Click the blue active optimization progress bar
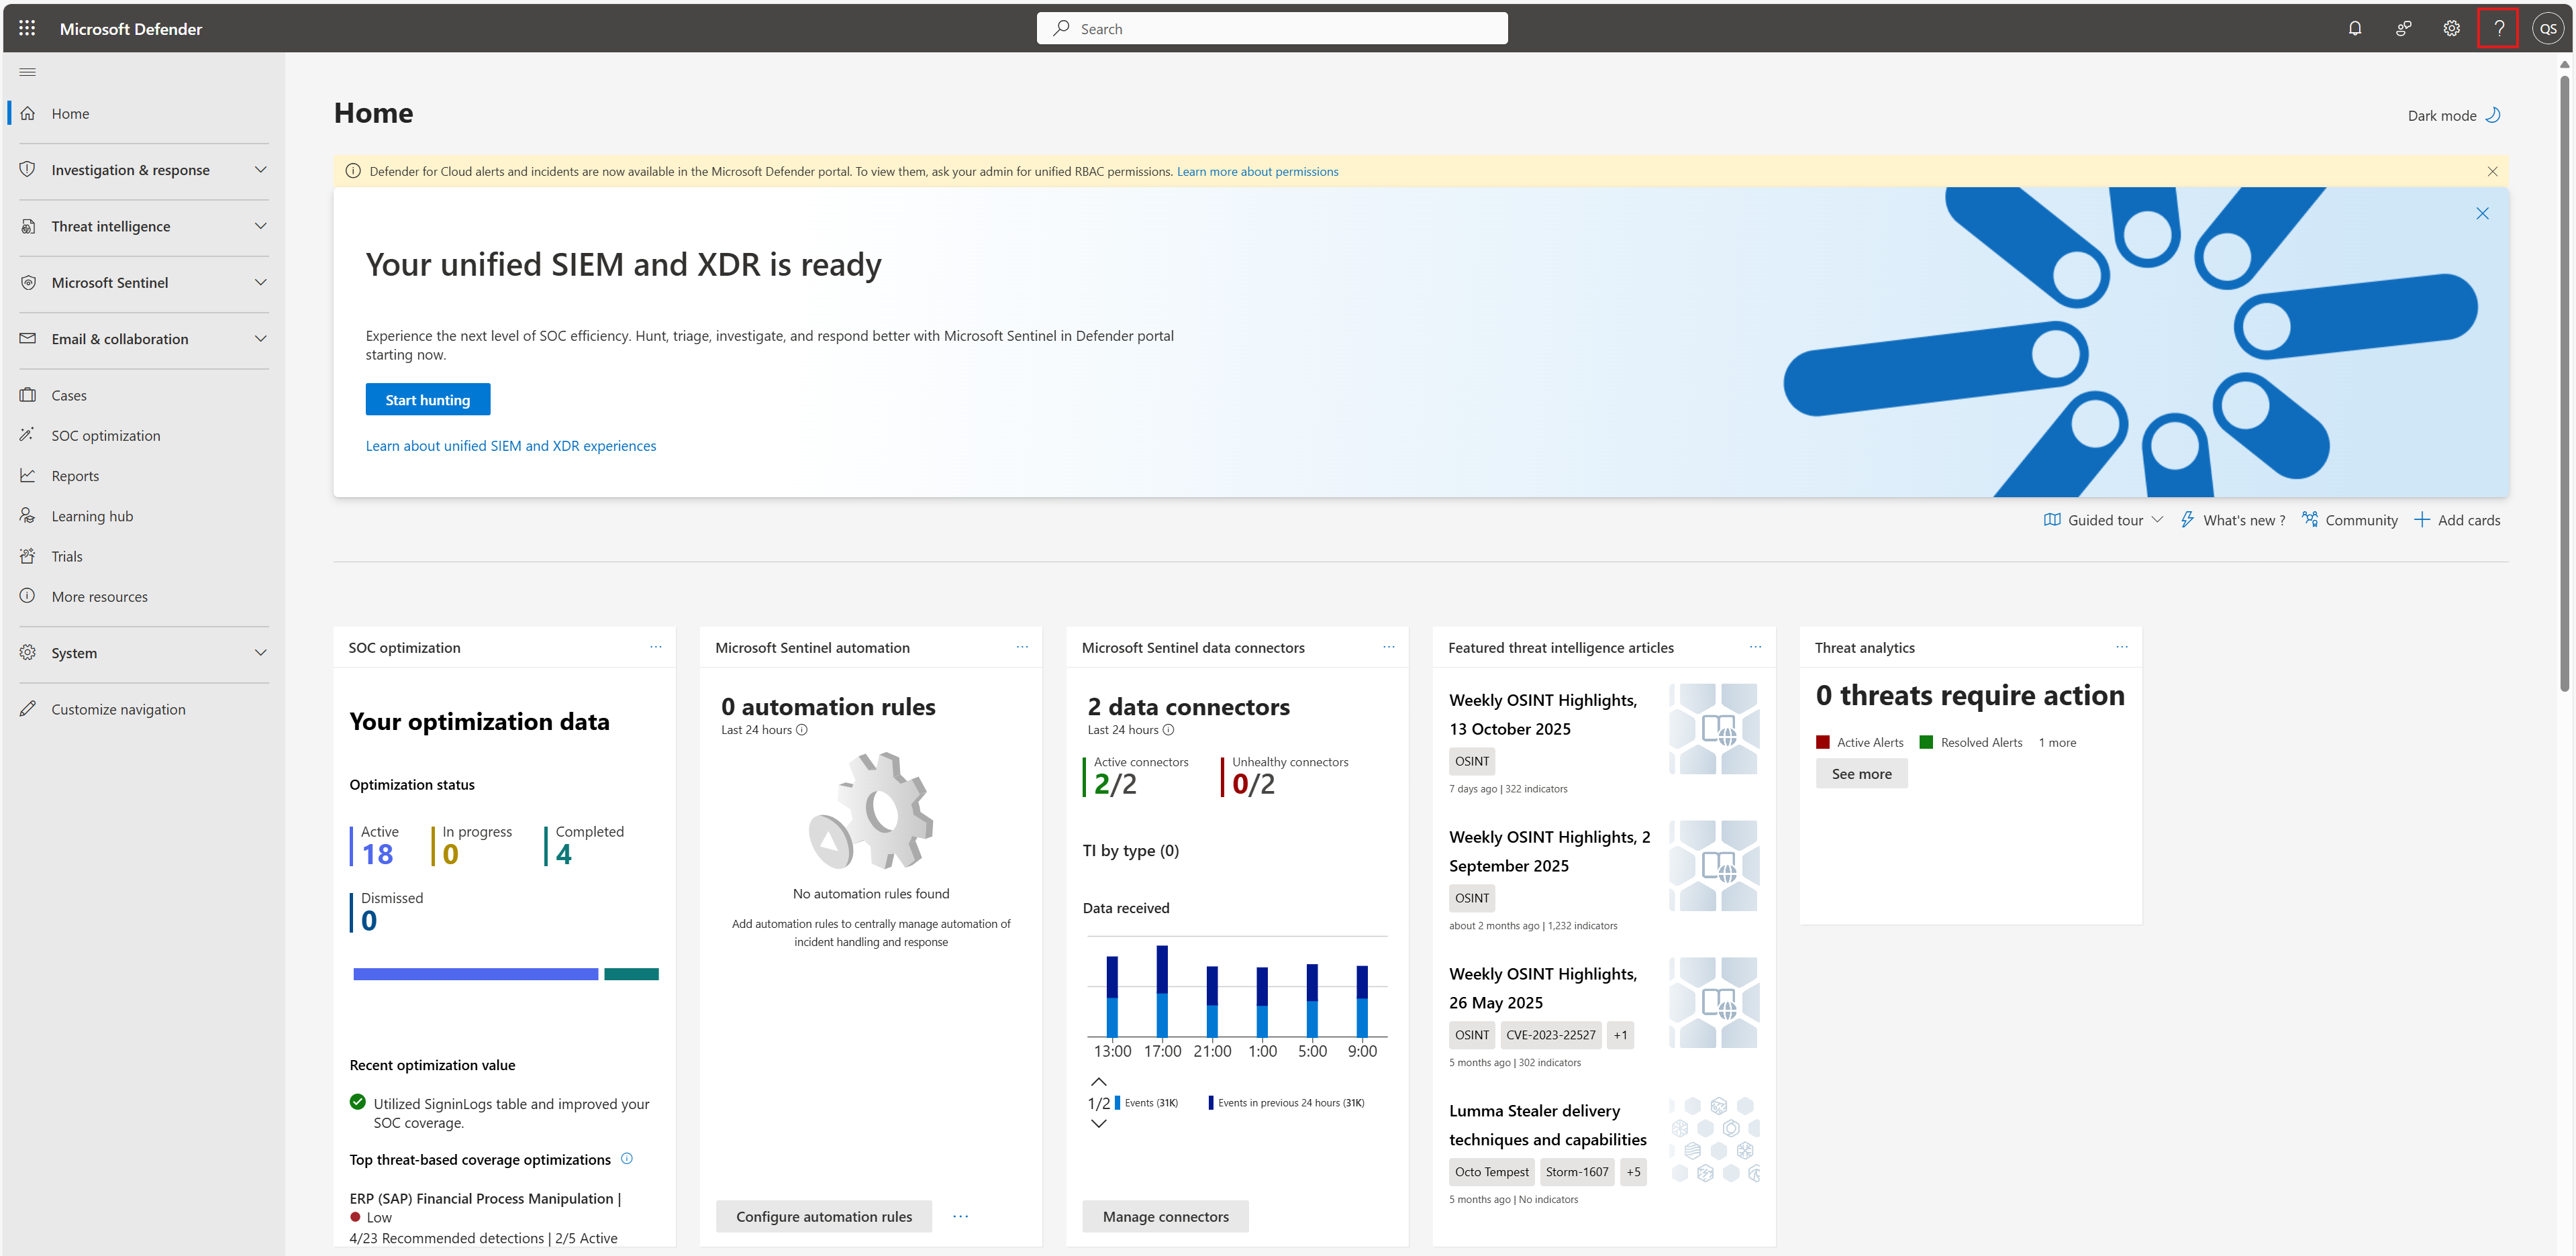The height and width of the screenshot is (1256, 2576). (475, 974)
